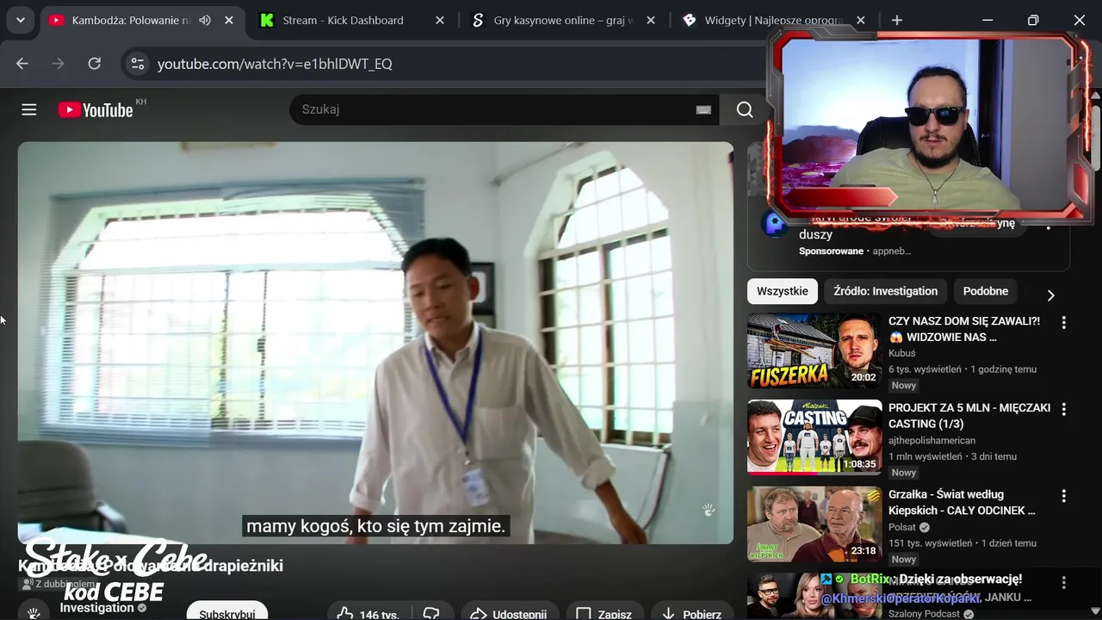Screen dimensions: 1102x620
Task: Mute the Kambodża YouTube tab audio
Action: click(x=205, y=20)
